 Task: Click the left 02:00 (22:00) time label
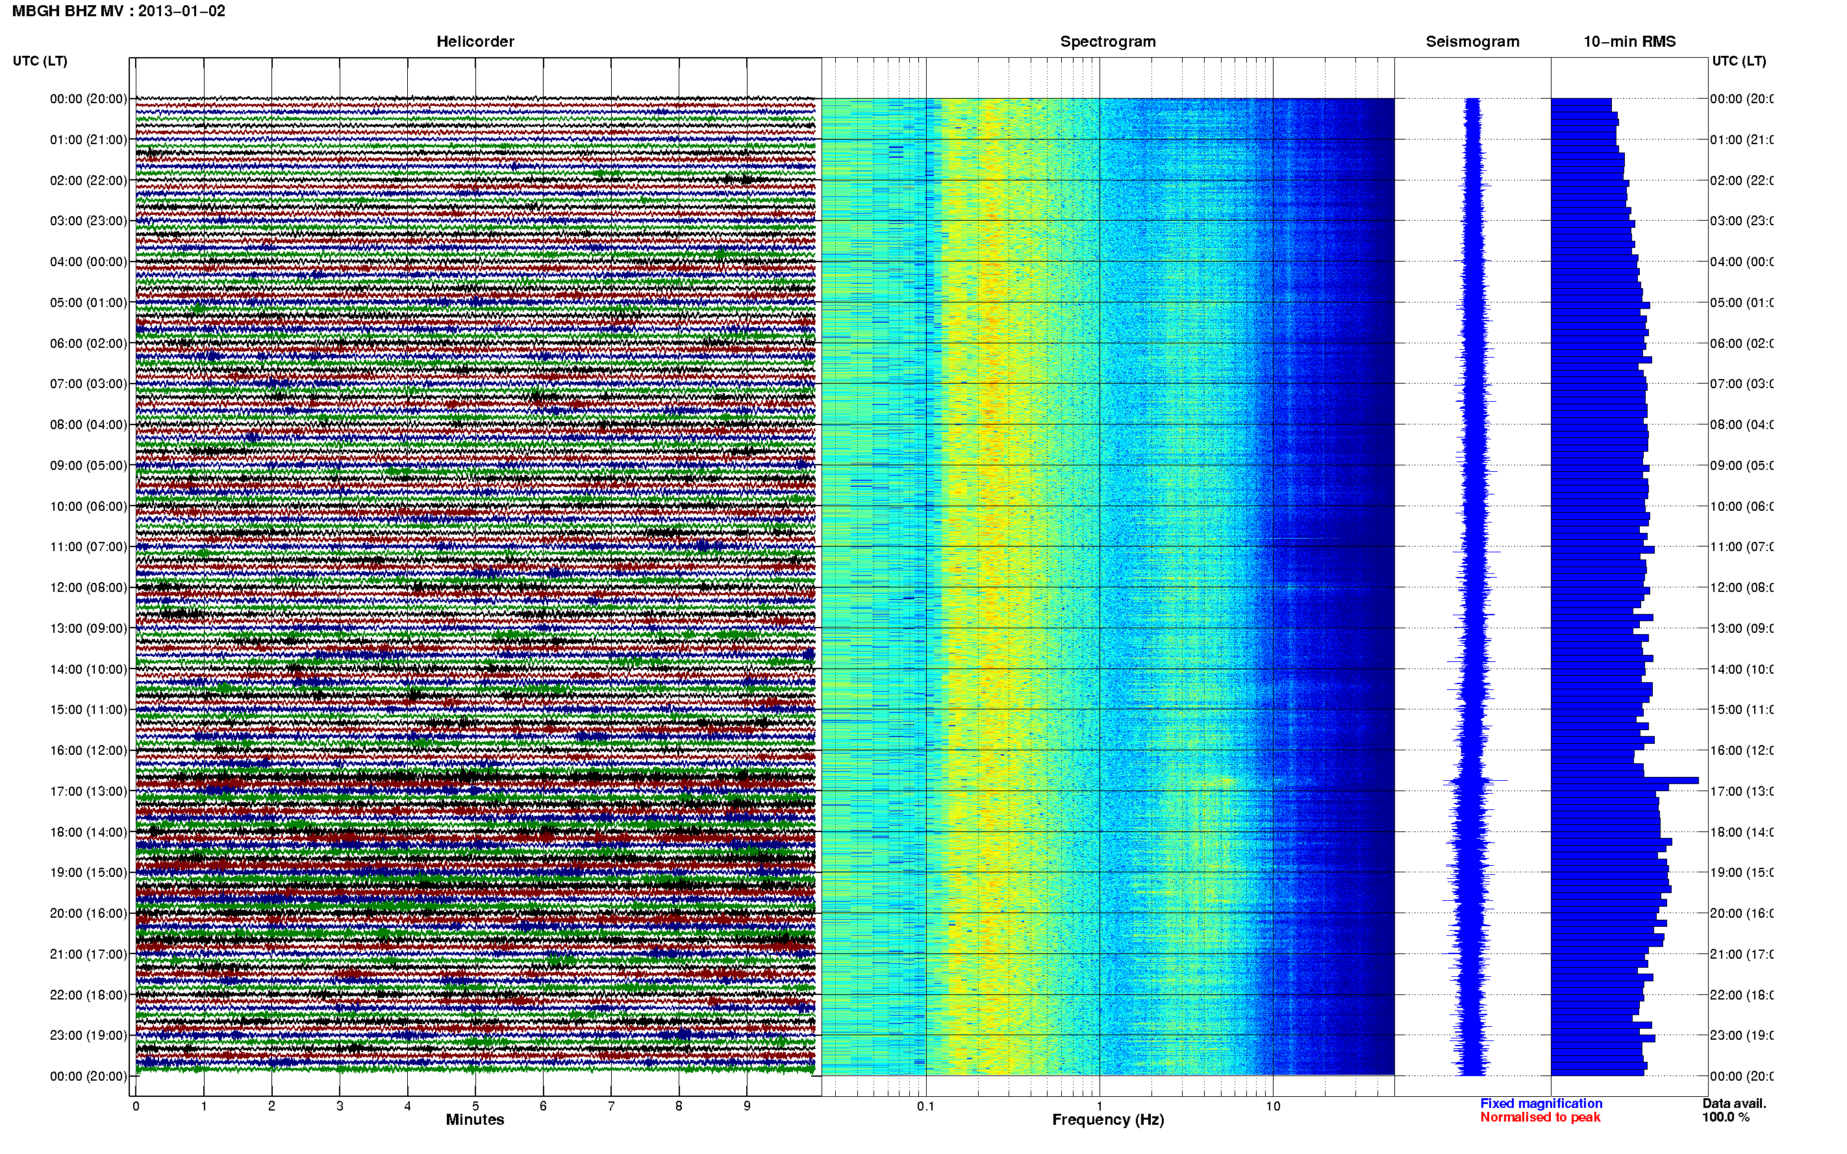pos(88,180)
